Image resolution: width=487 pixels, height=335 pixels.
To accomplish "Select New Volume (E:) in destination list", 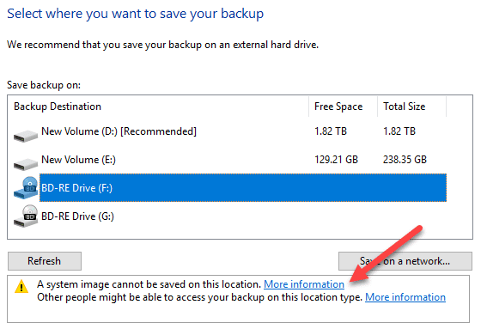I will tap(230, 160).
